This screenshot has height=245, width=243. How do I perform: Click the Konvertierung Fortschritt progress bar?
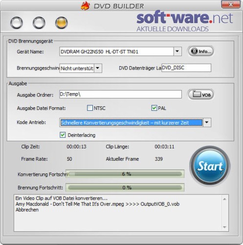click(125, 174)
